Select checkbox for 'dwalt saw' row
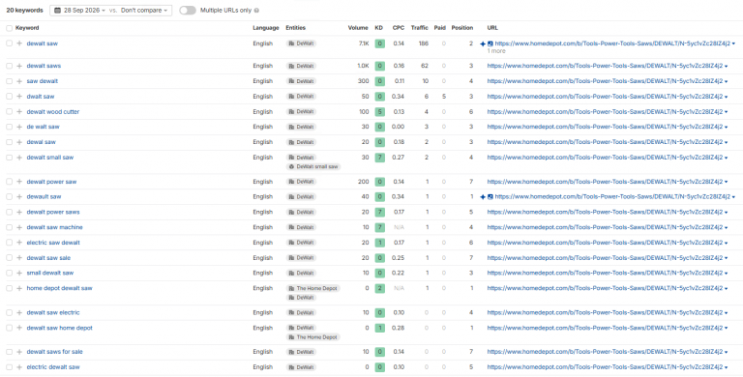 coord(9,96)
